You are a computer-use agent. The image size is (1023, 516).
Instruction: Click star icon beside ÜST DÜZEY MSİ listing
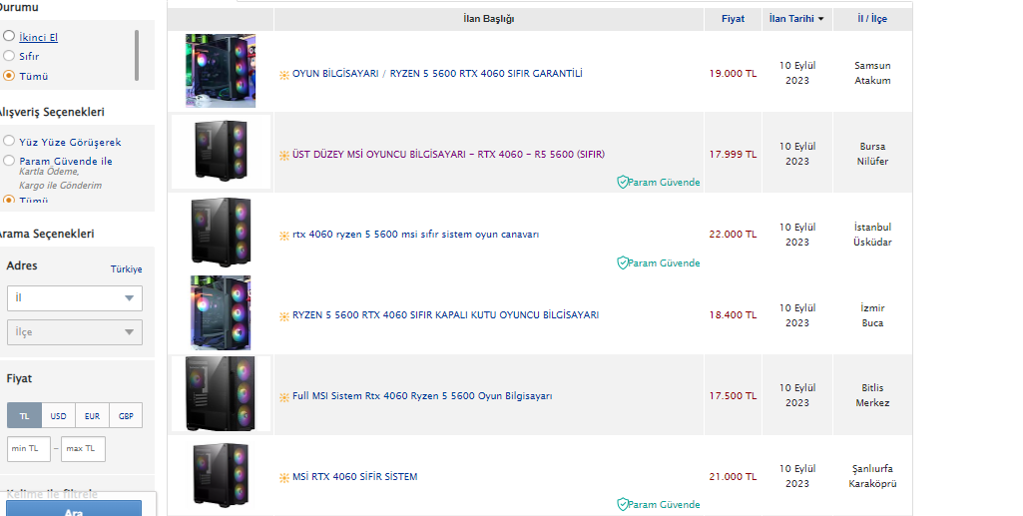pyautogui.click(x=283, y=155)
